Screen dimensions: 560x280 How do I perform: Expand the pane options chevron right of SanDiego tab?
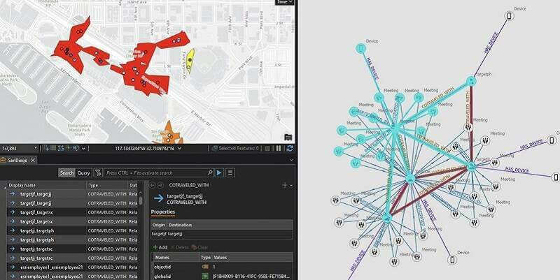[x=292, y=161]
